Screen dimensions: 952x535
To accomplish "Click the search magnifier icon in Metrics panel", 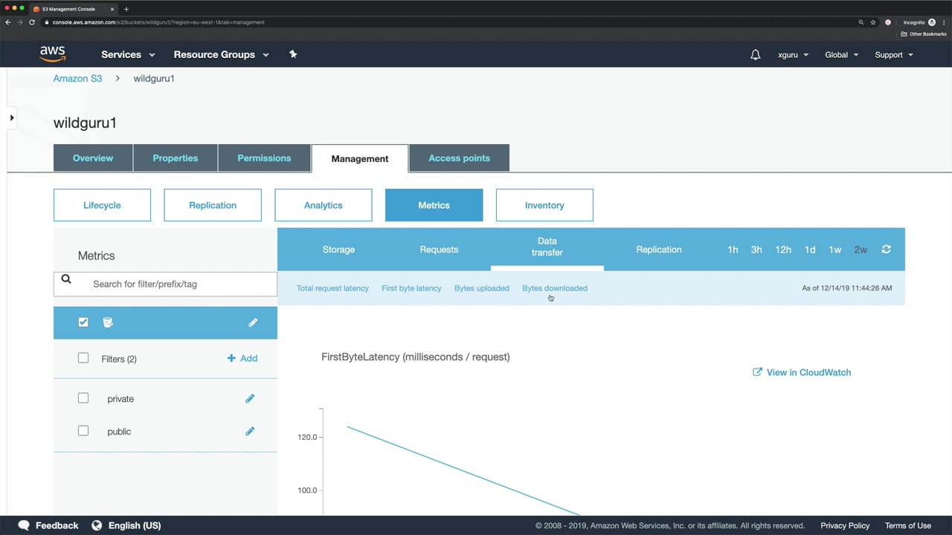I will click(66, 279).
